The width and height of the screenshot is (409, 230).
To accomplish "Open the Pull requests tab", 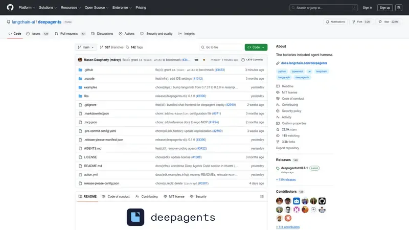I will tap(70, 34).
